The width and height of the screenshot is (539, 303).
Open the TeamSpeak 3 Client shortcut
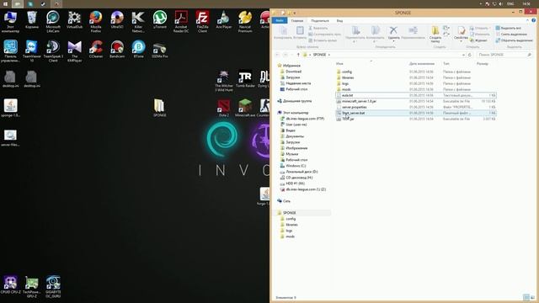click(53, 50)
